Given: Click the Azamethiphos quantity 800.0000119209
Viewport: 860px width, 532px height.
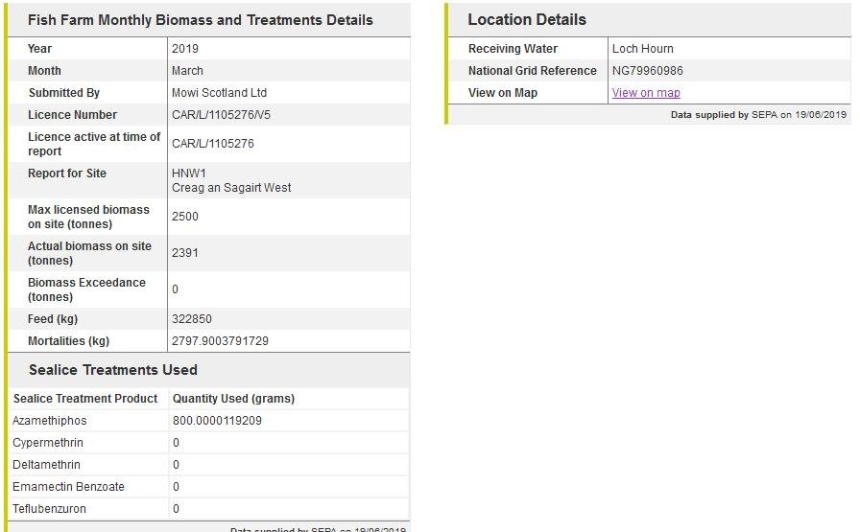Looking at the screenshot, I should point(217,421).
